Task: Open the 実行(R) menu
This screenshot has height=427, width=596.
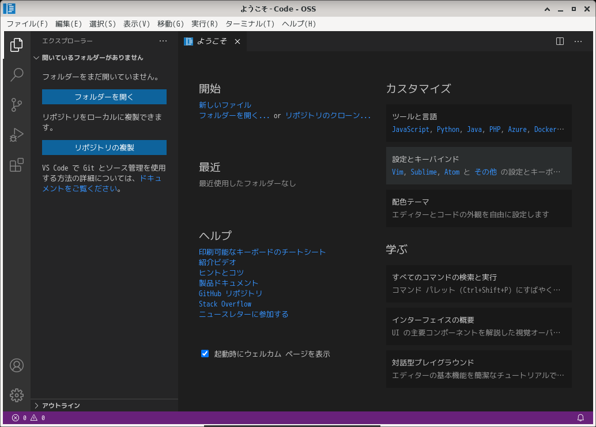Action: click(205, 24)
